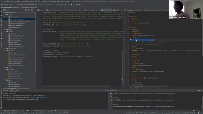The width and height of the screenshot is (203, 114).
Task: Expand the resource_data folder
Action: pos(5,48)
